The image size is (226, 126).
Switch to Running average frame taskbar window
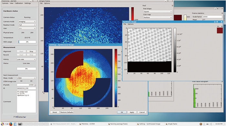(118, 124)
